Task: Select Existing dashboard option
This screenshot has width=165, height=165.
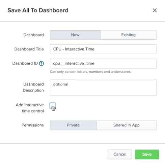Action: pyautogui.click(x=129, y=35)
